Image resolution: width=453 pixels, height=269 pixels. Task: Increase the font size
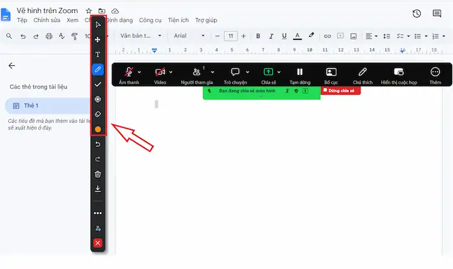pos(243,36)
